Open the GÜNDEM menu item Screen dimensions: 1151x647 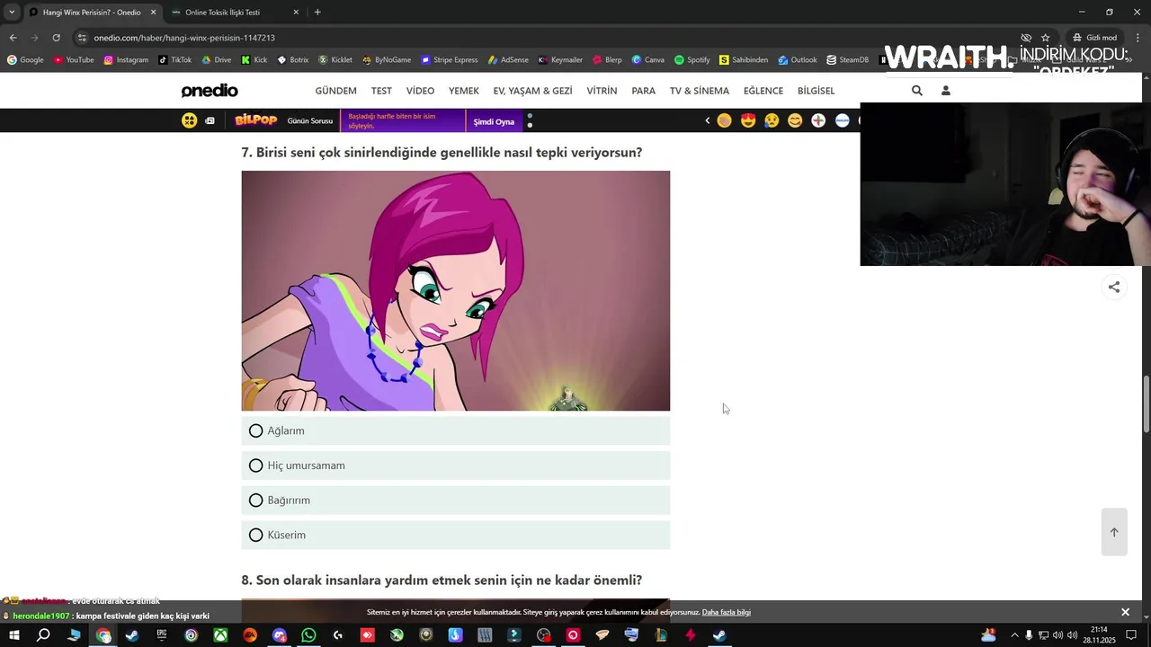tap(335, 91)
